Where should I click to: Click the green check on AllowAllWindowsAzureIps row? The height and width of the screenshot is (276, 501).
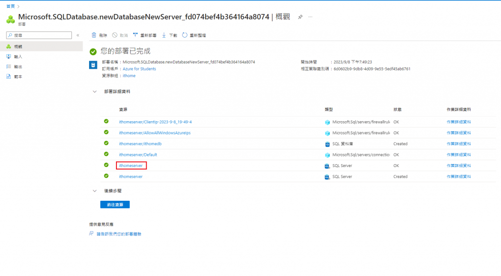(106, 132)
